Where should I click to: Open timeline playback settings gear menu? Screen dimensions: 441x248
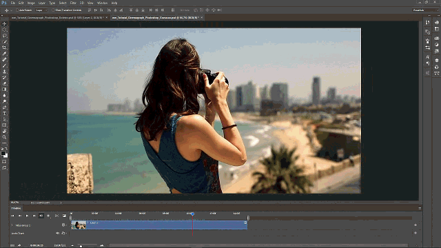pyautogui.click(x=48, y=216)
